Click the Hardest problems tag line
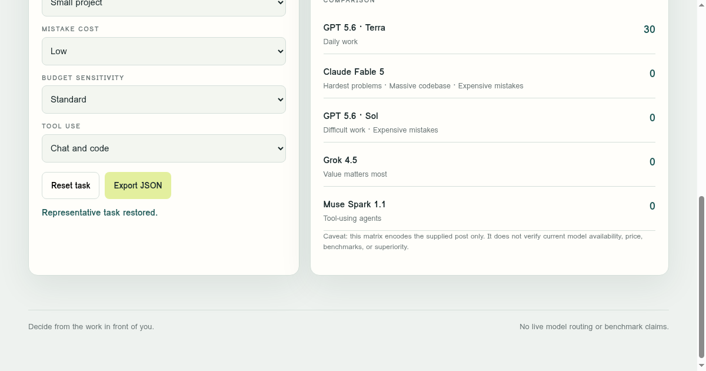 [423, 86]
